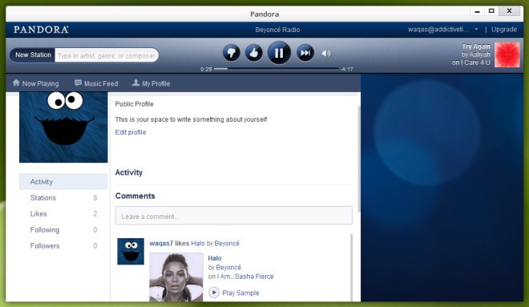Click the Try Again song title

(x=476, y=46)
